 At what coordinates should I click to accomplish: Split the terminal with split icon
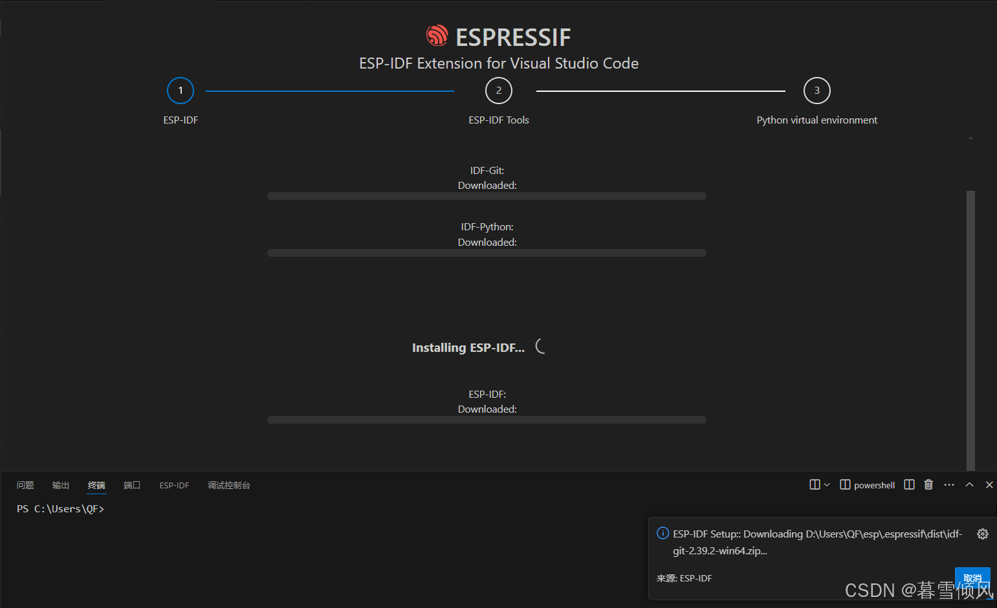pyautogui.click(x=909, y=484)
